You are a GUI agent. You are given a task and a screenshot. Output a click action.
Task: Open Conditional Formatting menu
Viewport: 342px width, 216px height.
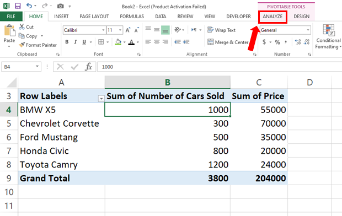click(328, 37)
